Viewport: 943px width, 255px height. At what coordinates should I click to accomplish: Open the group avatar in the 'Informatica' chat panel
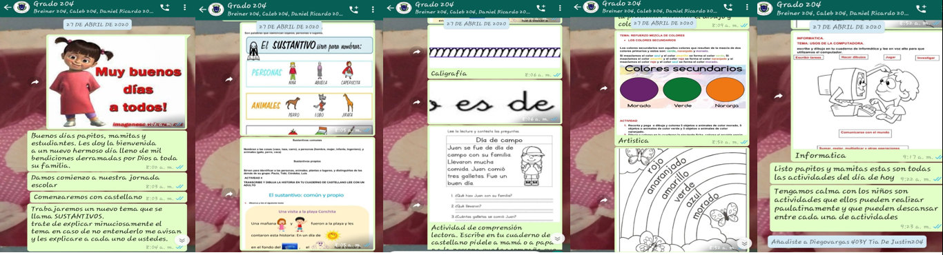(x=765, y=8)
